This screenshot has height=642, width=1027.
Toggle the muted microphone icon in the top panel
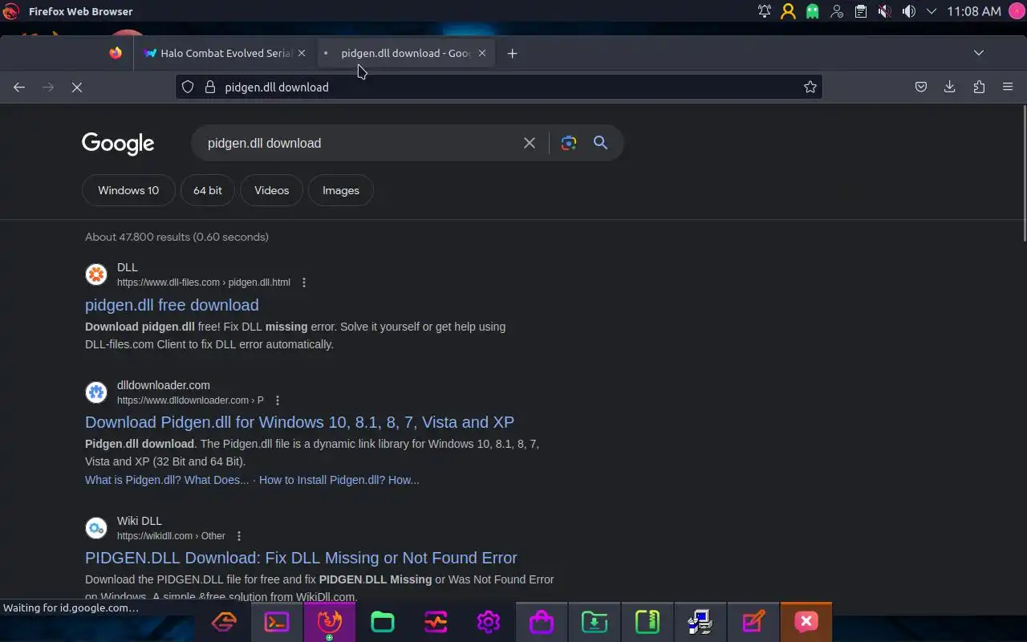884,11
